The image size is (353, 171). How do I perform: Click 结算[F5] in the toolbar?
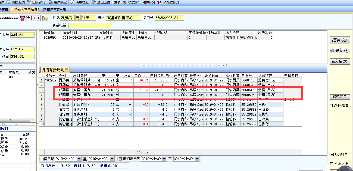click(x=149, y=2)
